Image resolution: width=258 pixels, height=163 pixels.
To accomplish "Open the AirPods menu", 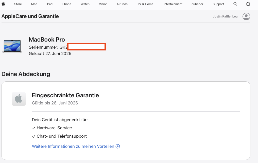I will pos(122,4).
